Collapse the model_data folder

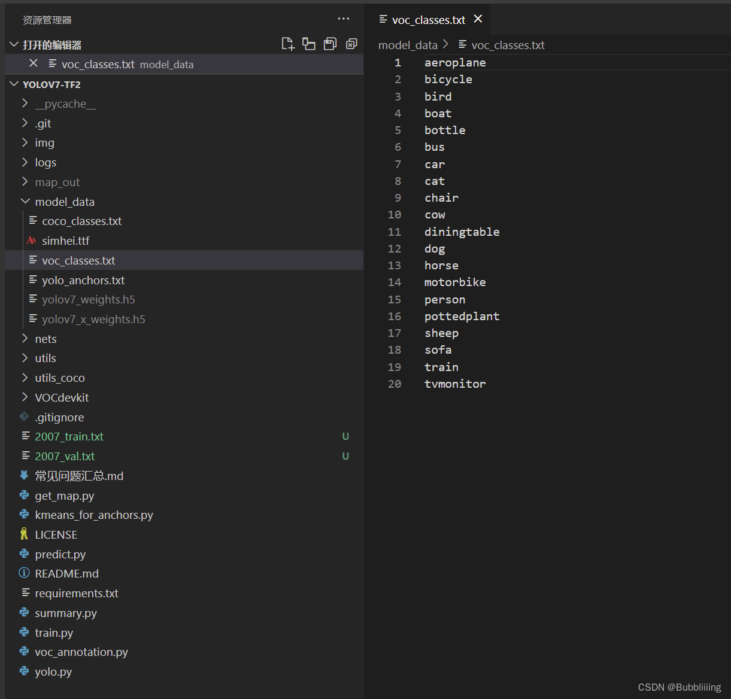click(25, 201)
